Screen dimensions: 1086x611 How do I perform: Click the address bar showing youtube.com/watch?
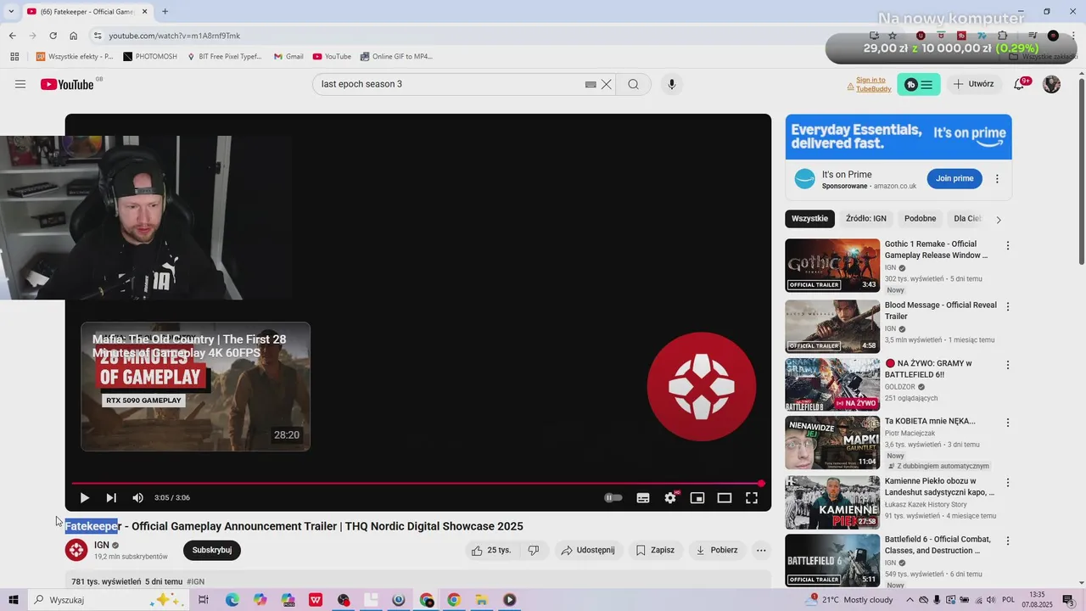point(458,36)
